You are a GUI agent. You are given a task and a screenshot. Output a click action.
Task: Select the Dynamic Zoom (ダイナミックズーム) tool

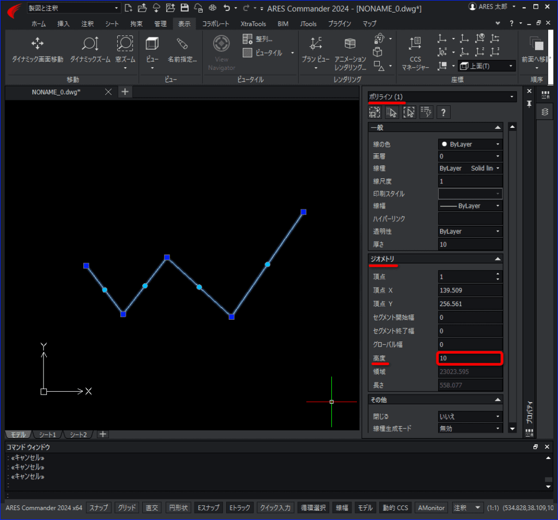click(90, 44)
